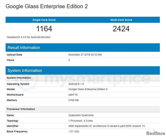Screen dimensions: 166x136
Task: Click the 2780 MB memory value
Action: (74, 100)
